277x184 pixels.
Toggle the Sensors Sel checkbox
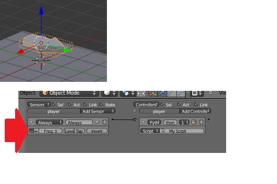coord(54,104)
